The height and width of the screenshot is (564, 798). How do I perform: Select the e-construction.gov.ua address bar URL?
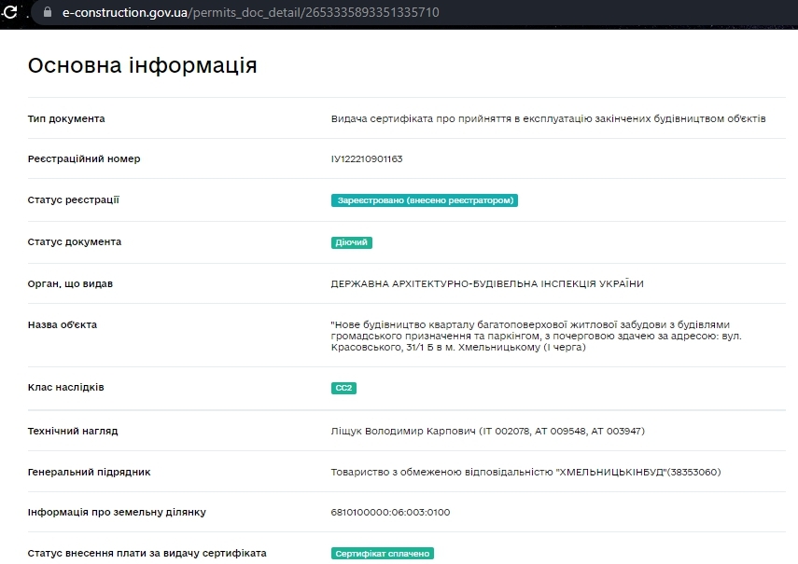pos(250,12)
